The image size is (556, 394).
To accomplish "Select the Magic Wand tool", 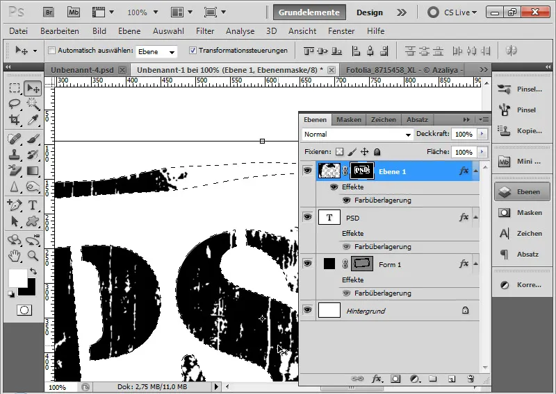I will click(x=33, y=104).
